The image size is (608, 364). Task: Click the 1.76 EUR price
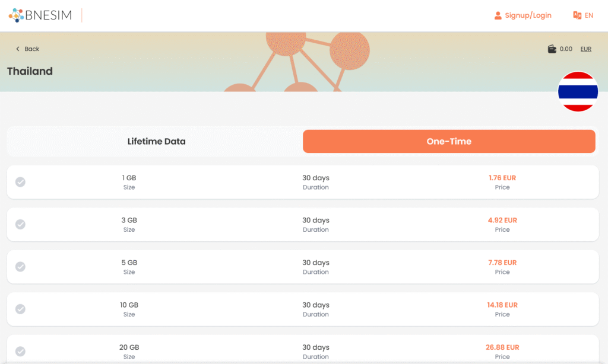click(x=502, y=178)
